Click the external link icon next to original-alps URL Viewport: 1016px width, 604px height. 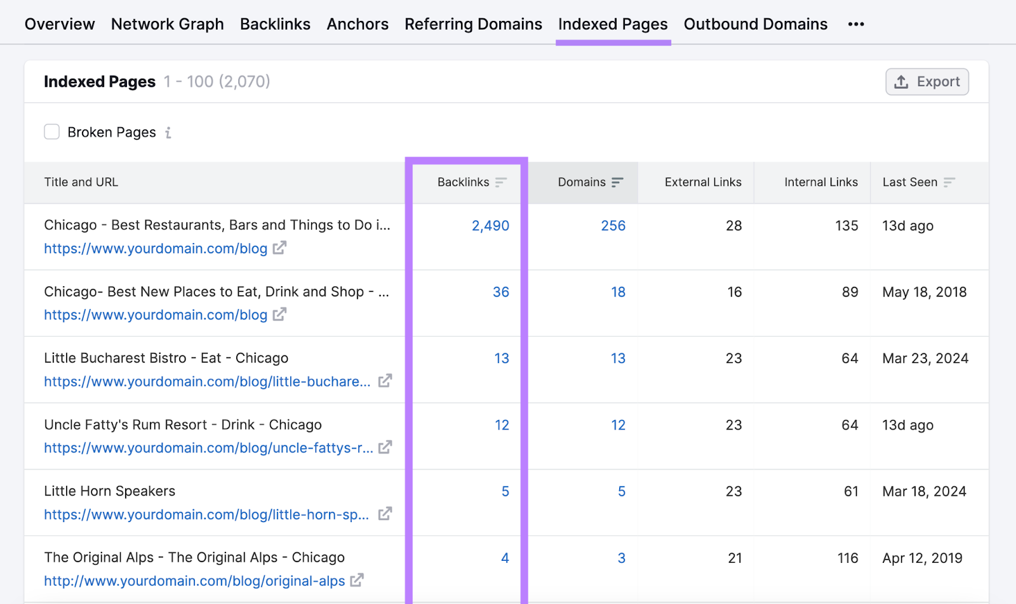(x=358, y=581)
